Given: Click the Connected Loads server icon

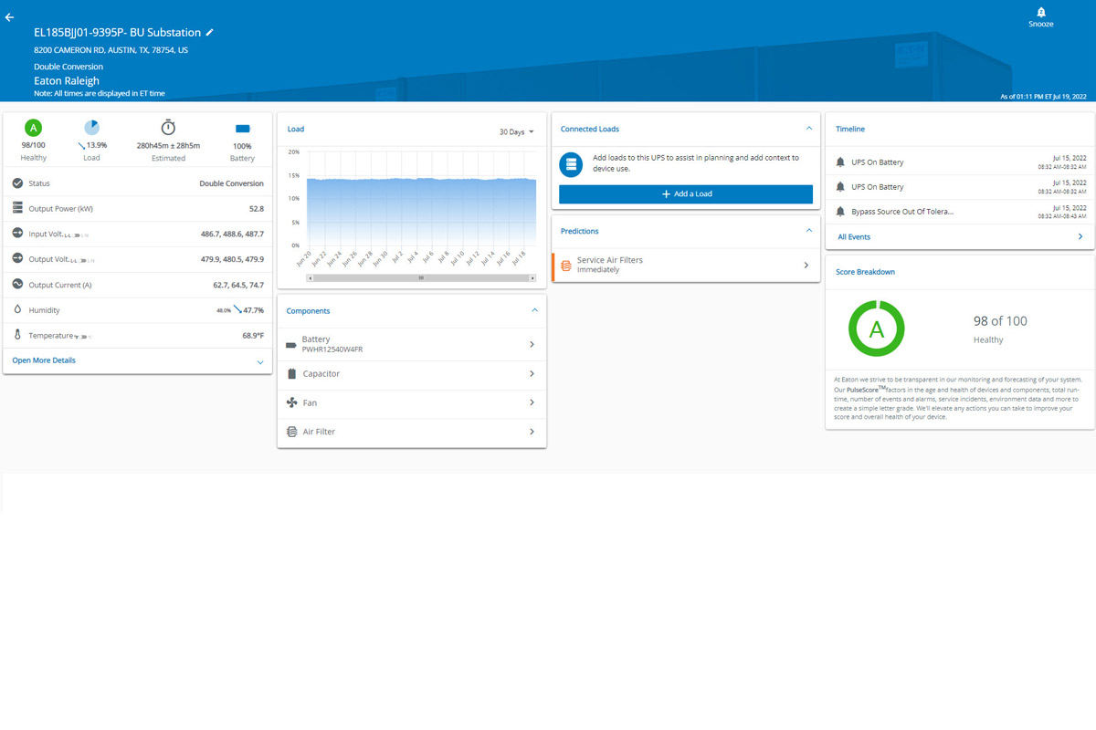Looking at the screenshot, I should click(x=572, y=164).
